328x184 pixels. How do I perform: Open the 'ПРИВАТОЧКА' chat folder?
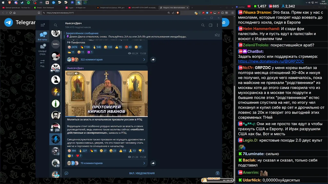coord(43,50)
